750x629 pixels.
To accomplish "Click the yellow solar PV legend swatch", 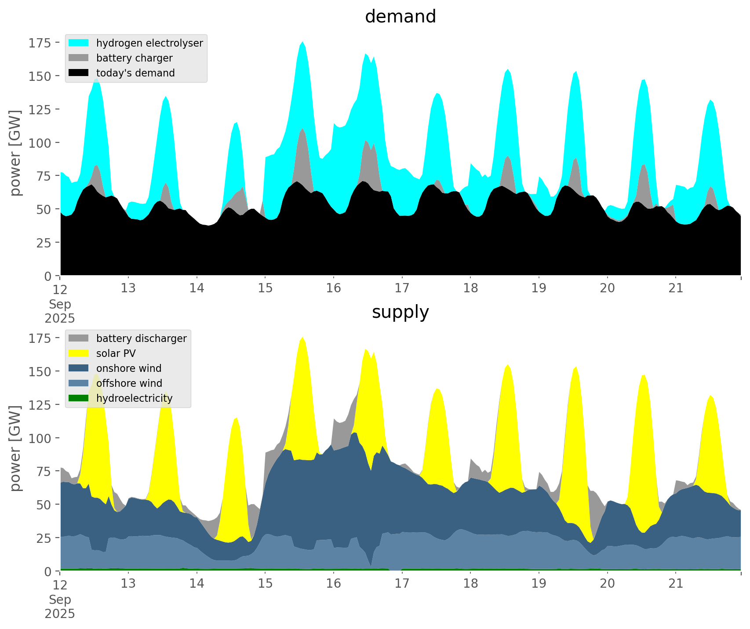I will tap(79, 353).
